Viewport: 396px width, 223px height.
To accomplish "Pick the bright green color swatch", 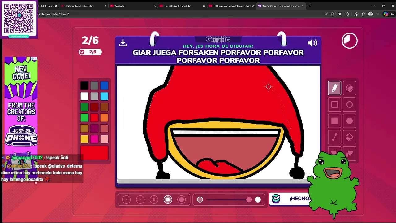I will point(84,118).
